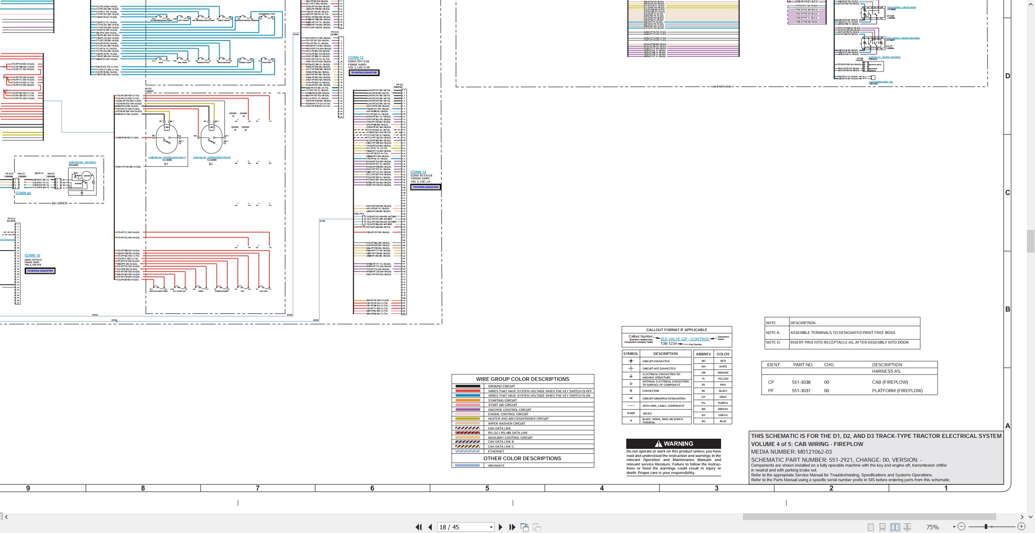Click grid row letter C on border

pyautogui.click(x=1007, y=193)
